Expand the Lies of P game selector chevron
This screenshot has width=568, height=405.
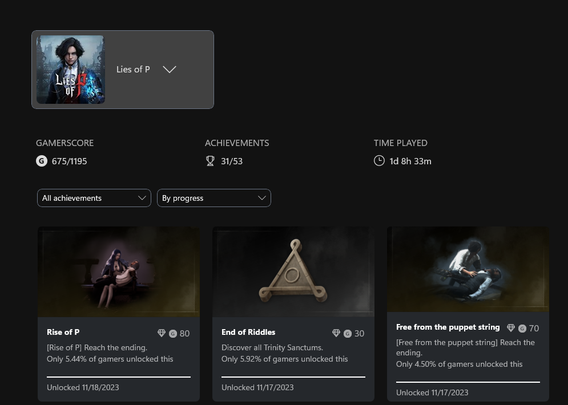tap(170, 70)
